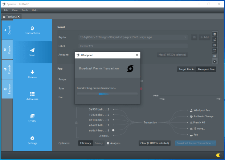
Task: Close the Whirlpool dialog
Action: click(137, 55)
